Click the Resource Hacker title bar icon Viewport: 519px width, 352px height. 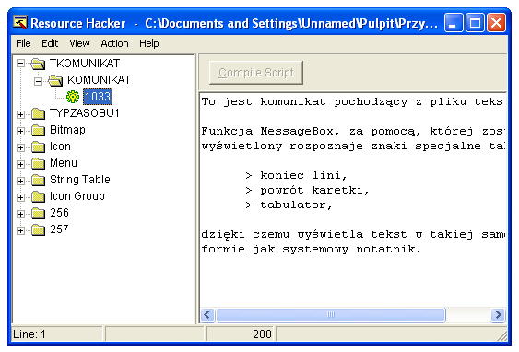tap(20, 23)
